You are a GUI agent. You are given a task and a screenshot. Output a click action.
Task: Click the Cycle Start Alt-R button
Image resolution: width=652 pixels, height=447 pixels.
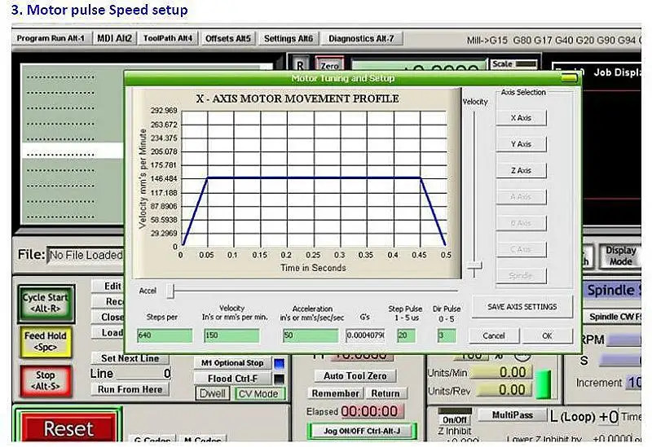tap(46, 304)
